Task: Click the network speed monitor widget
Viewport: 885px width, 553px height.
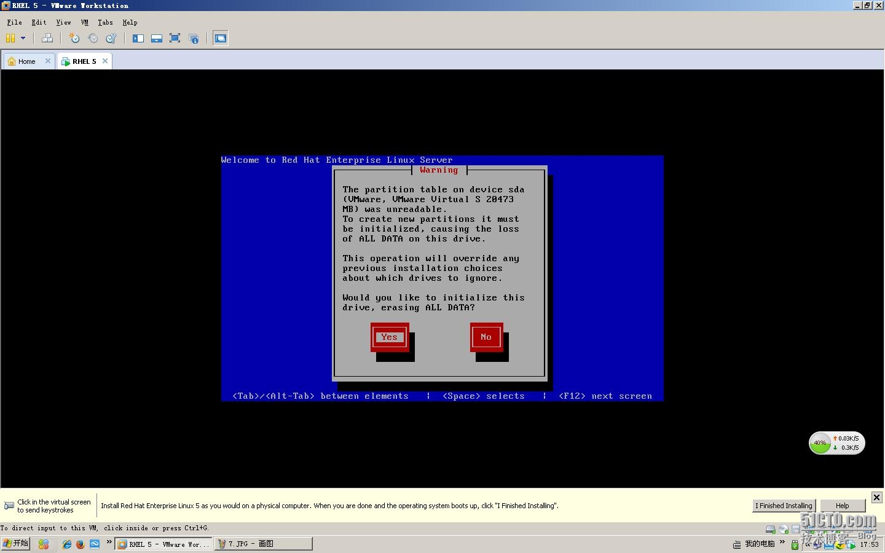Action: pyautogui.click(x=836, y=443)
